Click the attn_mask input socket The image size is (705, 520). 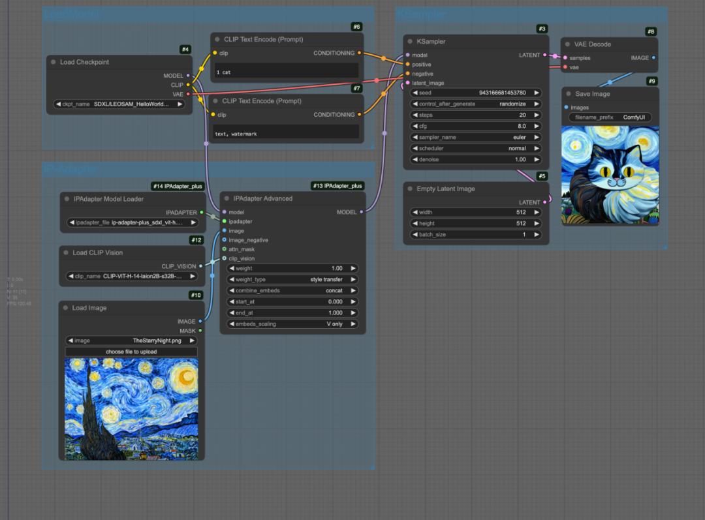point(225,249)
